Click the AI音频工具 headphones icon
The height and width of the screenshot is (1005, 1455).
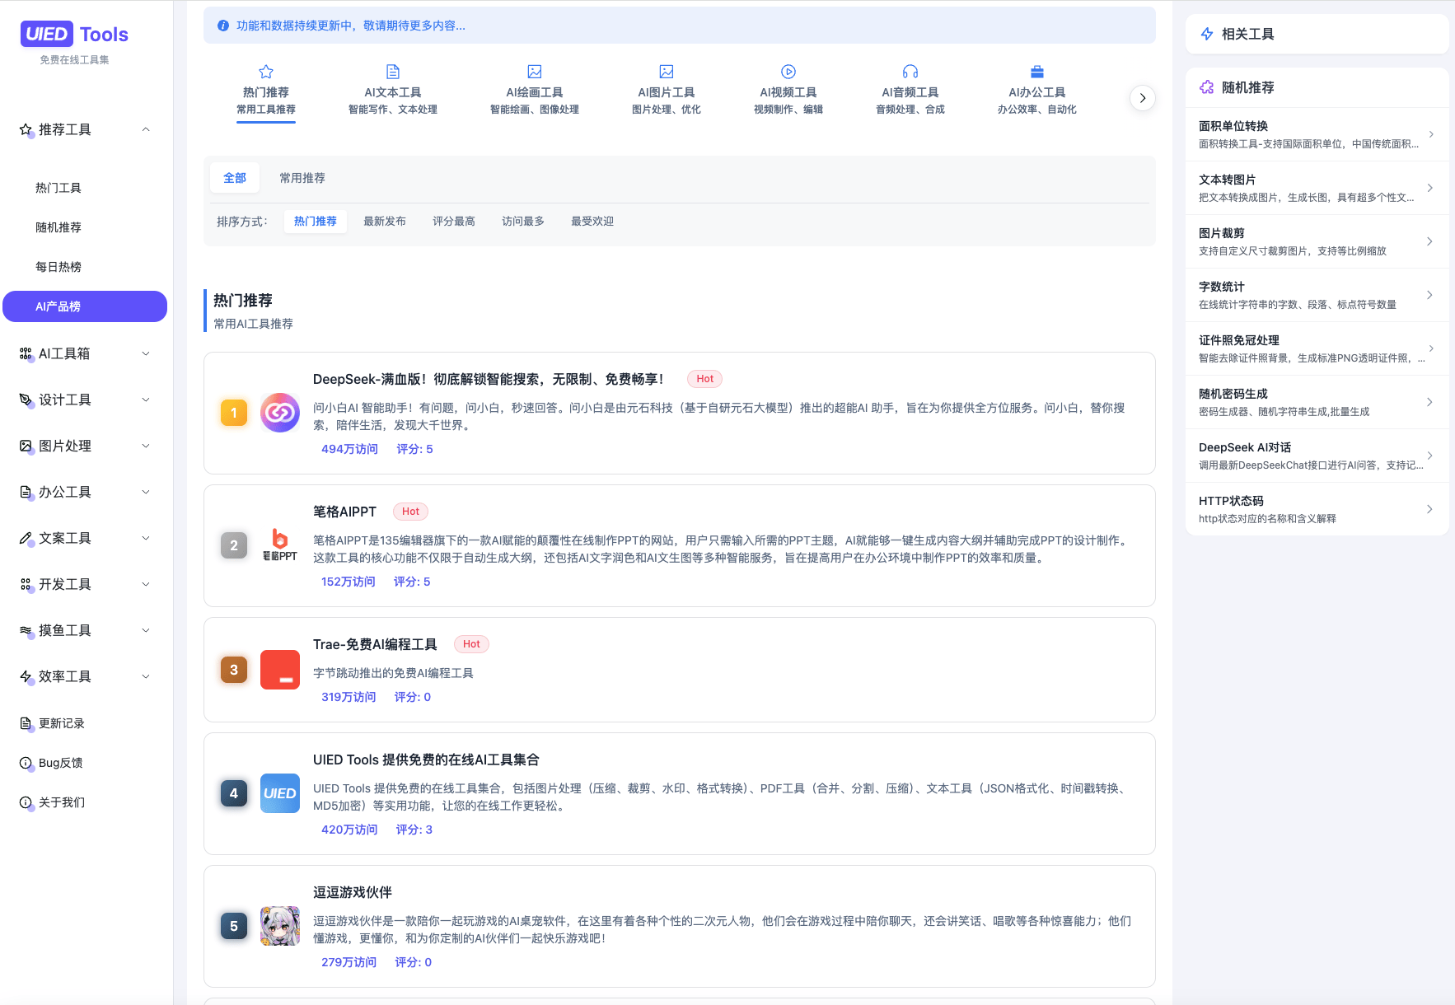[x=910, y=72]
